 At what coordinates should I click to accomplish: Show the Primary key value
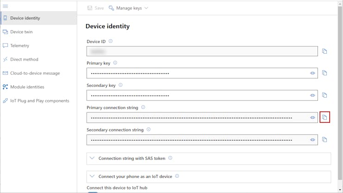(x=312, y=73)
